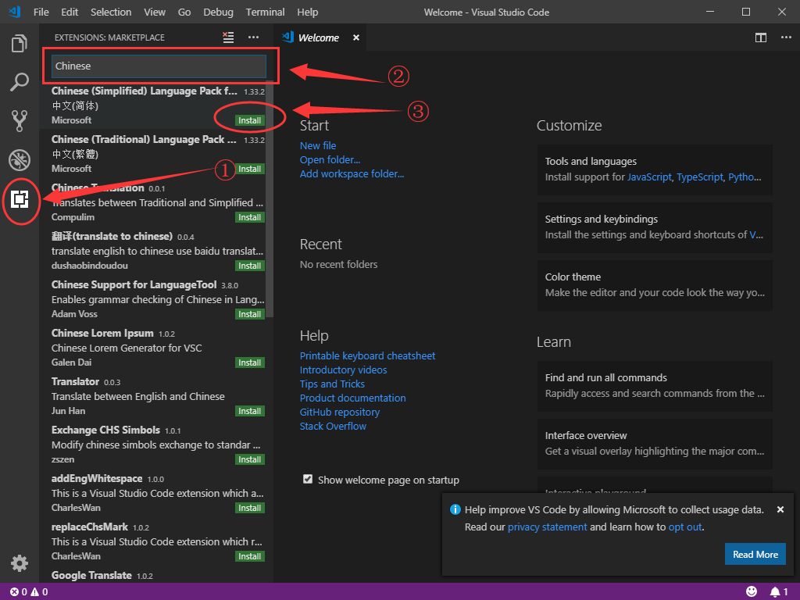Click the Read More button
Image resolution: width=800 pixels, height=600 pixels.
755,555
